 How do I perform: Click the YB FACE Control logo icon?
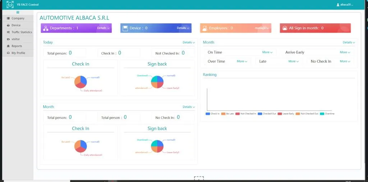[x=10, y=5]
